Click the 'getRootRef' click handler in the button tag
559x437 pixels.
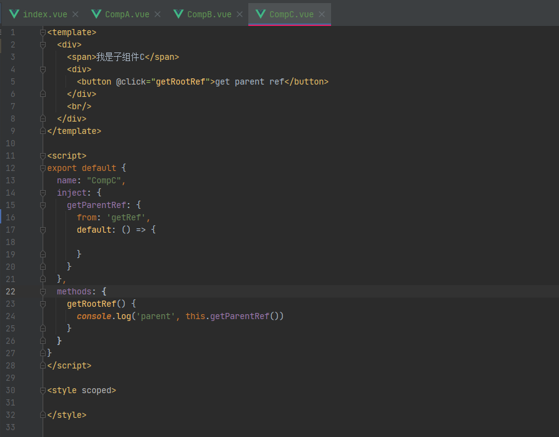(180, 82)
